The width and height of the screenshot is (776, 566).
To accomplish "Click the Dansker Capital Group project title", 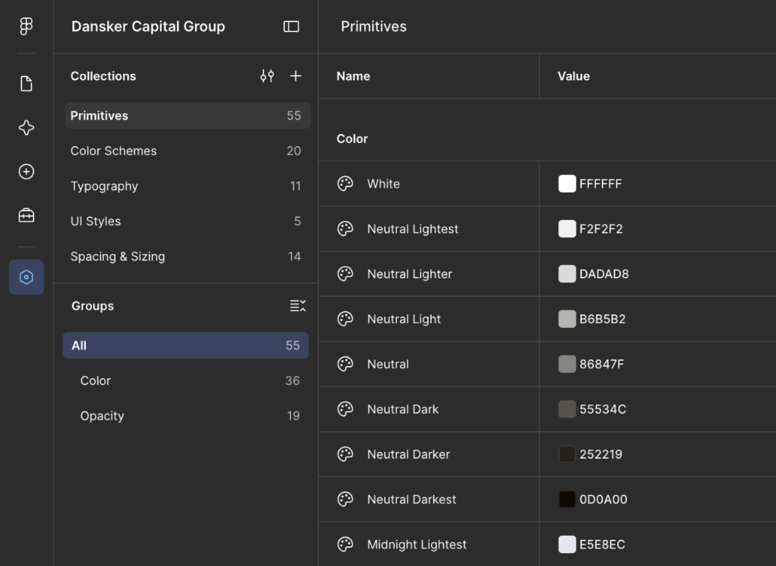I will tap(148, 26).
